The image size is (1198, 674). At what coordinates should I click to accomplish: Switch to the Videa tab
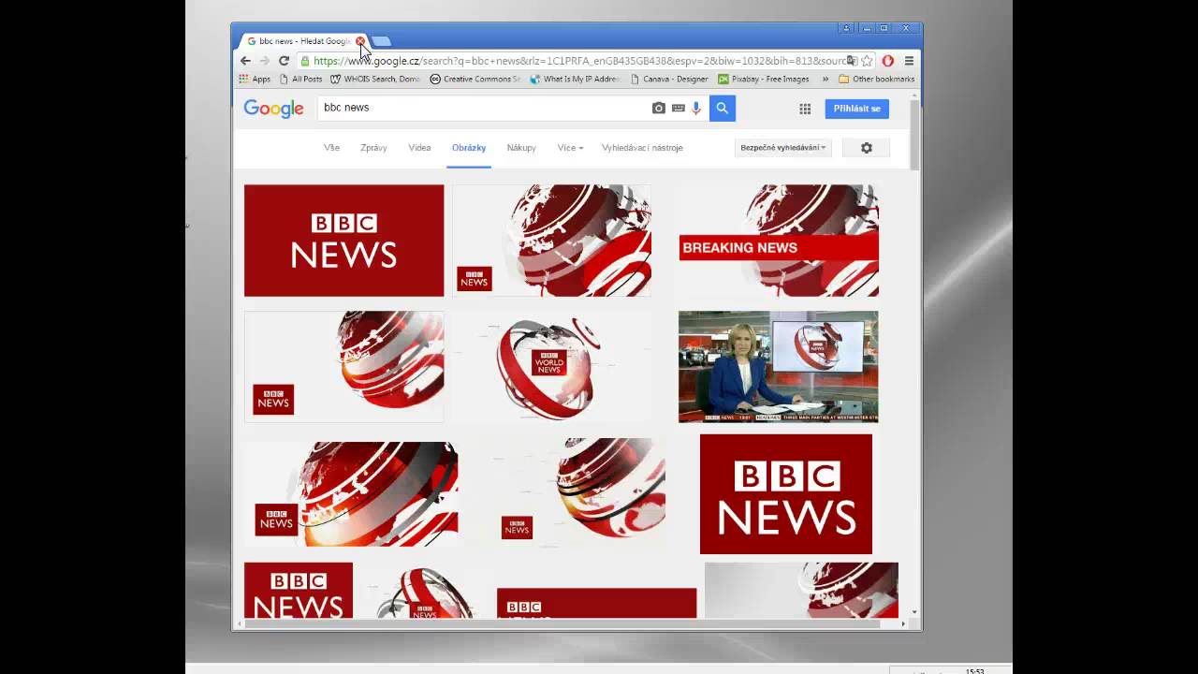(419, 148)
